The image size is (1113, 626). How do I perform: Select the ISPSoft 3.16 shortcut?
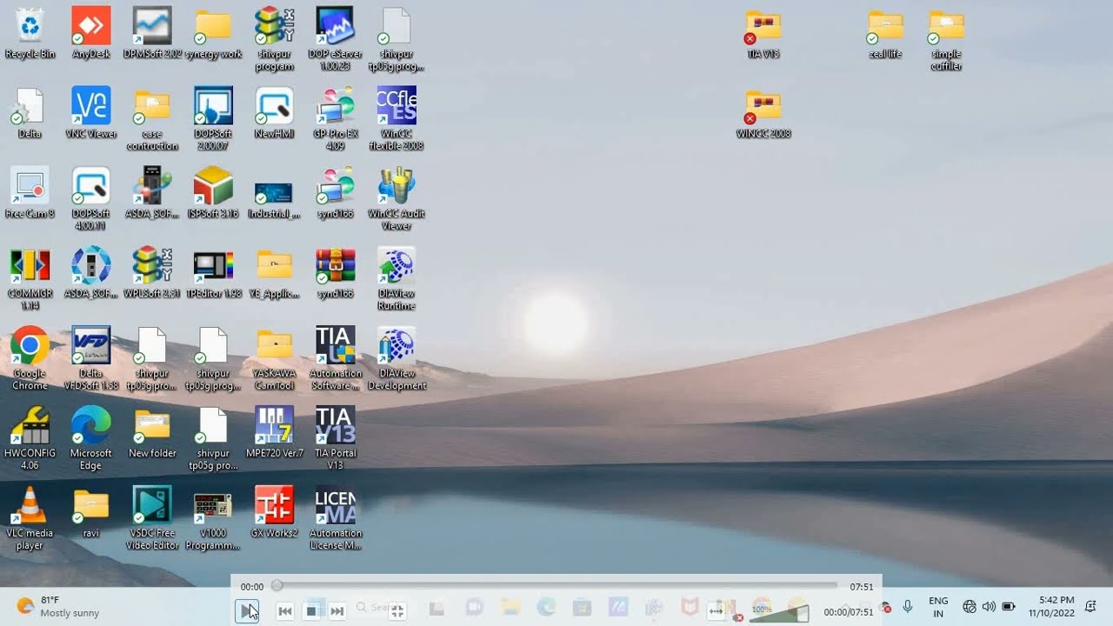(213, 193)
